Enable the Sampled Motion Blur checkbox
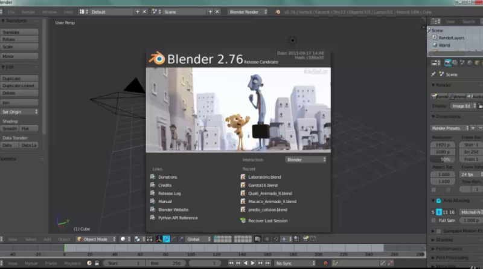The height and width of the screenshot is (269, 483). point(439,231)
